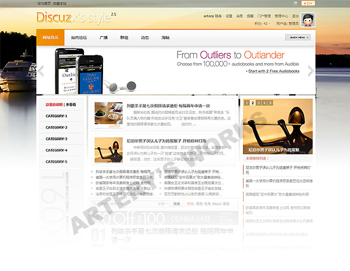Click the 搜索 search button
Image resolution: width=350 pixels, height=271 pixels.
click(x=176, y=204)
